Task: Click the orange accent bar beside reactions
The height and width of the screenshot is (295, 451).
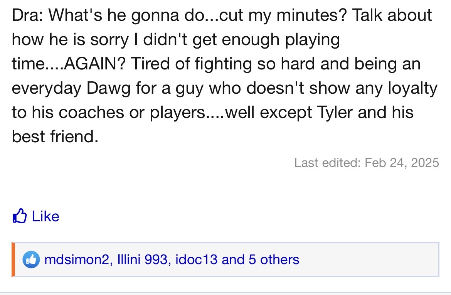Action: point(13,260)
